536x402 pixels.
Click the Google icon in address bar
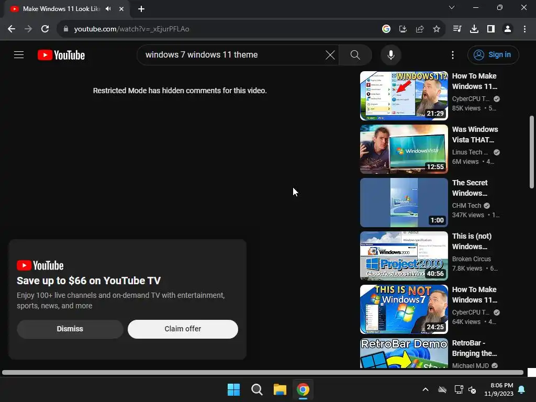click(386, 29)
